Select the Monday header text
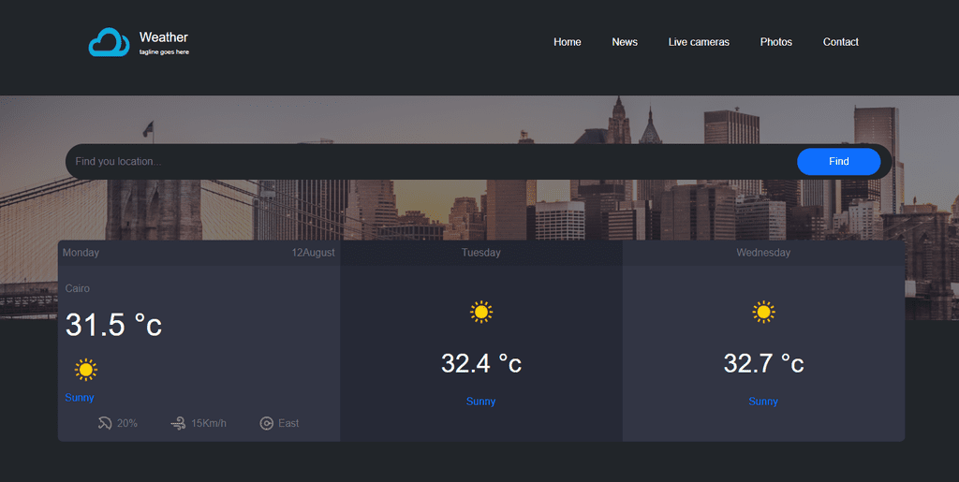 81,253
